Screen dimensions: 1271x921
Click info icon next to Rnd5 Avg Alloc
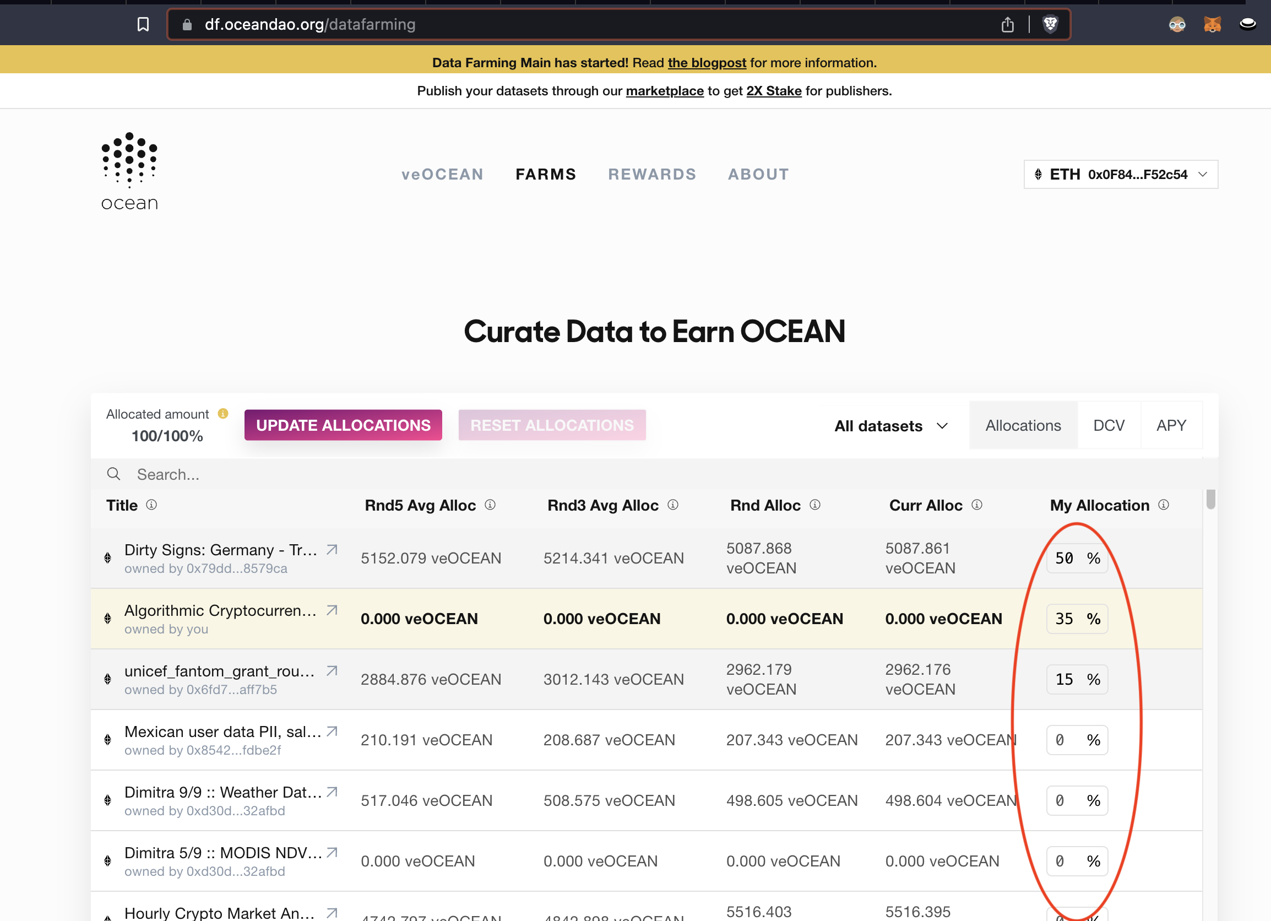coord(490,505)
